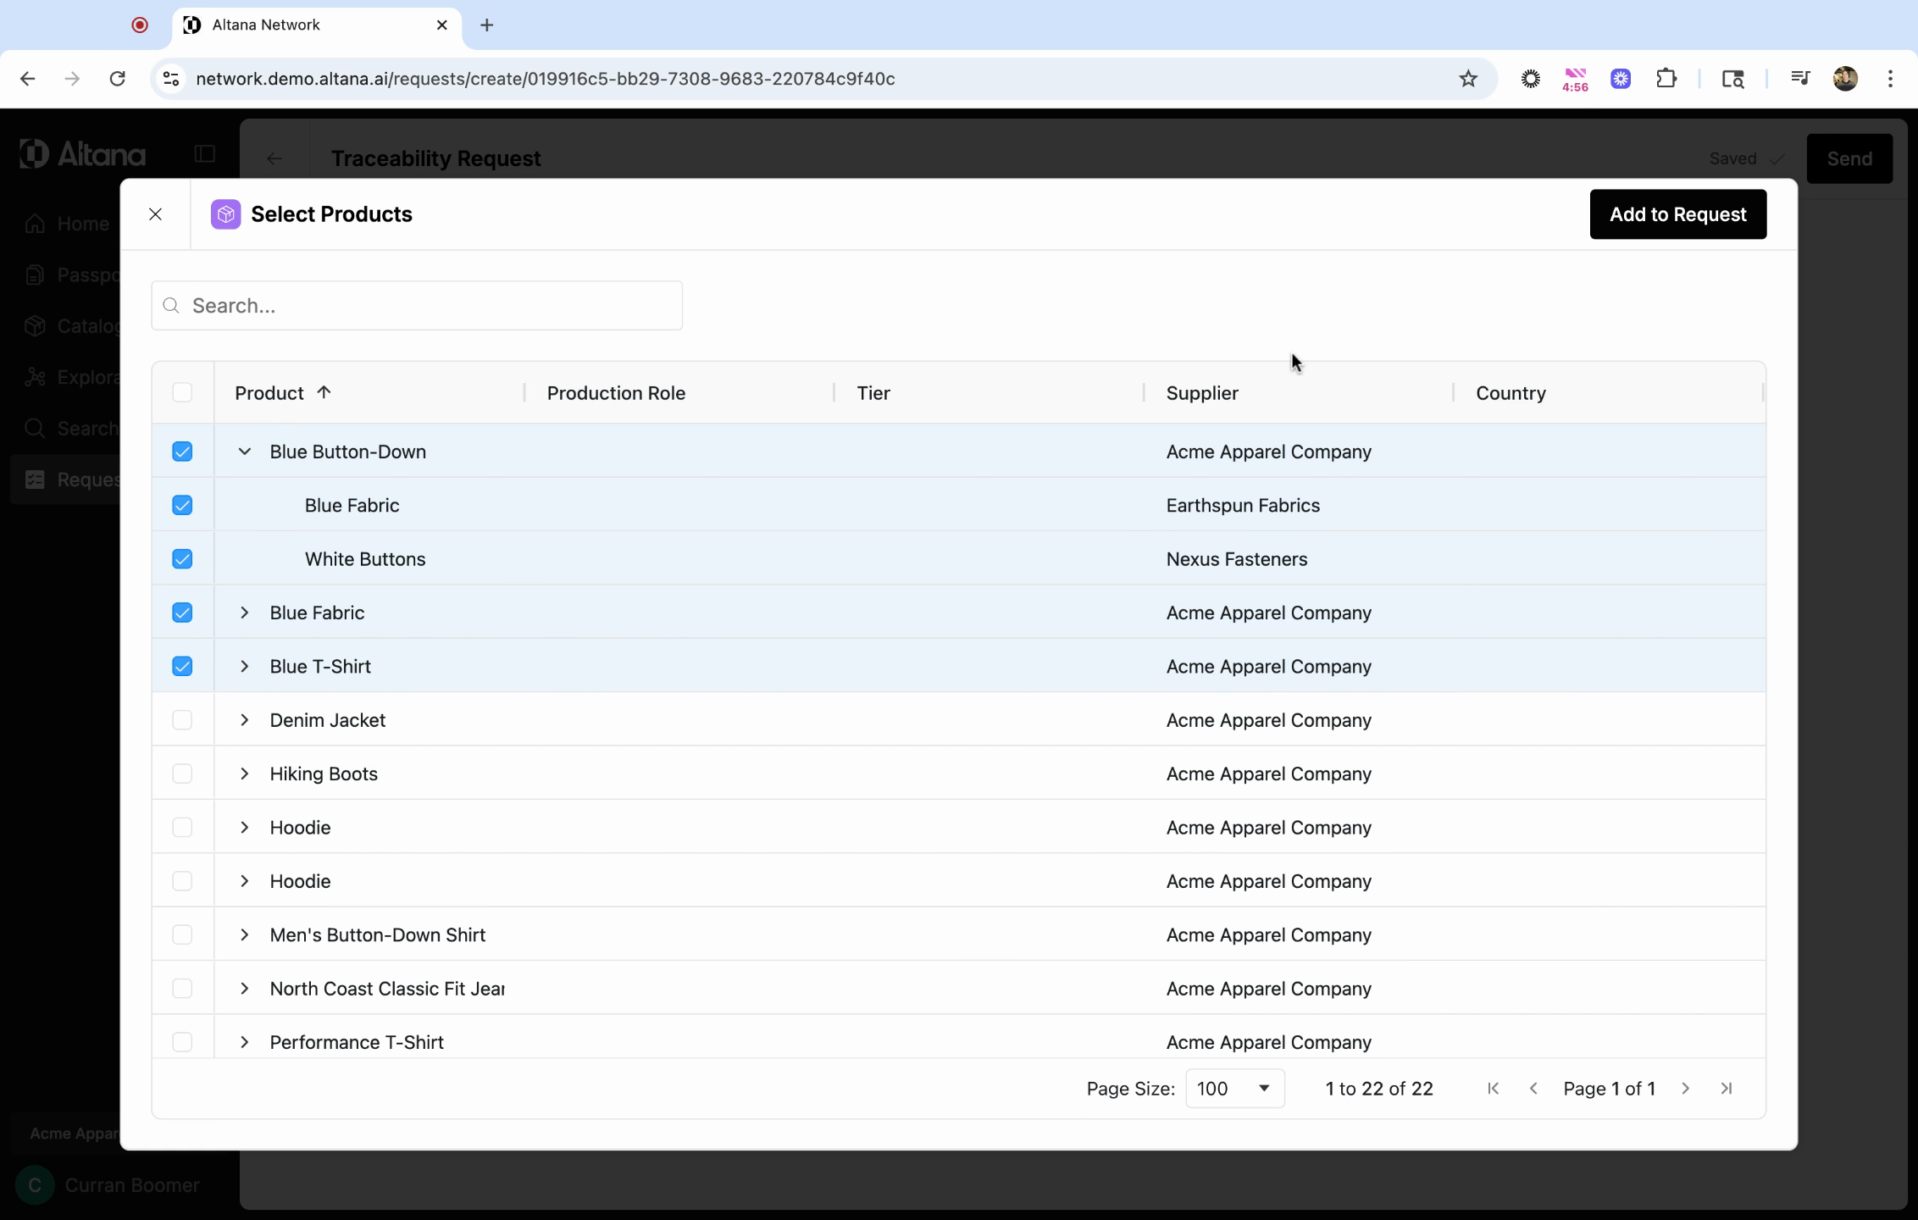Screen dimensions: 1918x1220
Task: Check the Denim Jacket checkbox
Action: pyautogui.click(x=182, y=720)
